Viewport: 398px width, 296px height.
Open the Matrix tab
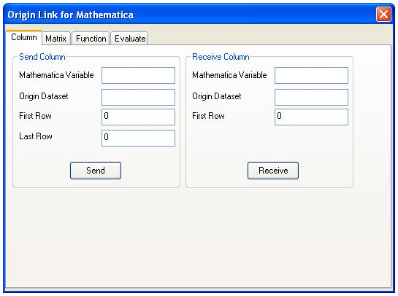[x=56, y=39]
